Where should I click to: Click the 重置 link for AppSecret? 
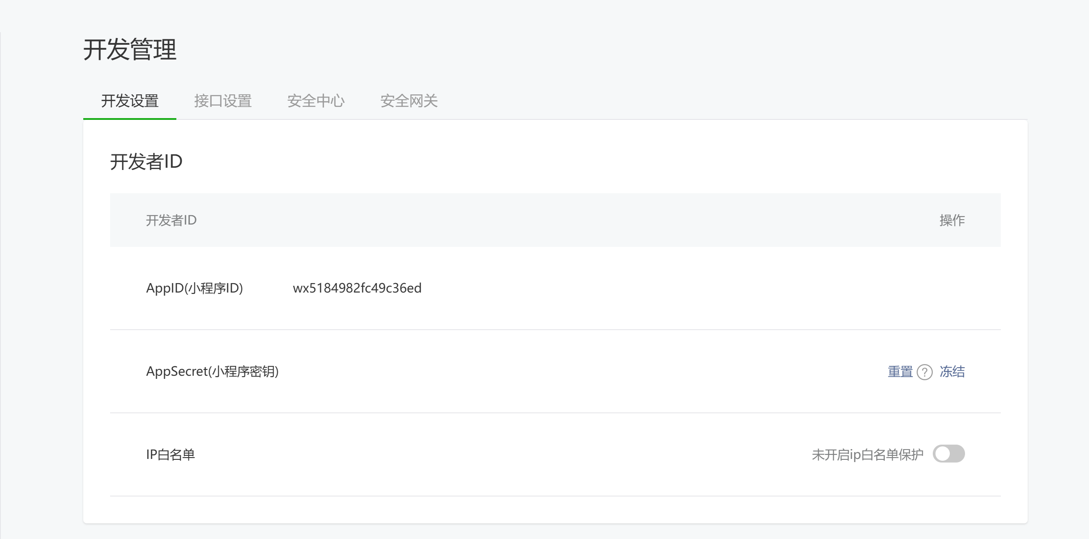click(x=900, y=372)
